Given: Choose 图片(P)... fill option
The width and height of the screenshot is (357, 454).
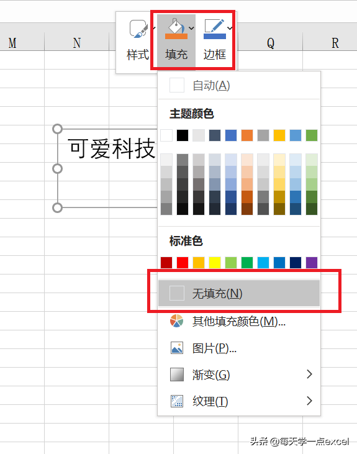Looking at the screenshot, I should [239, 348].
